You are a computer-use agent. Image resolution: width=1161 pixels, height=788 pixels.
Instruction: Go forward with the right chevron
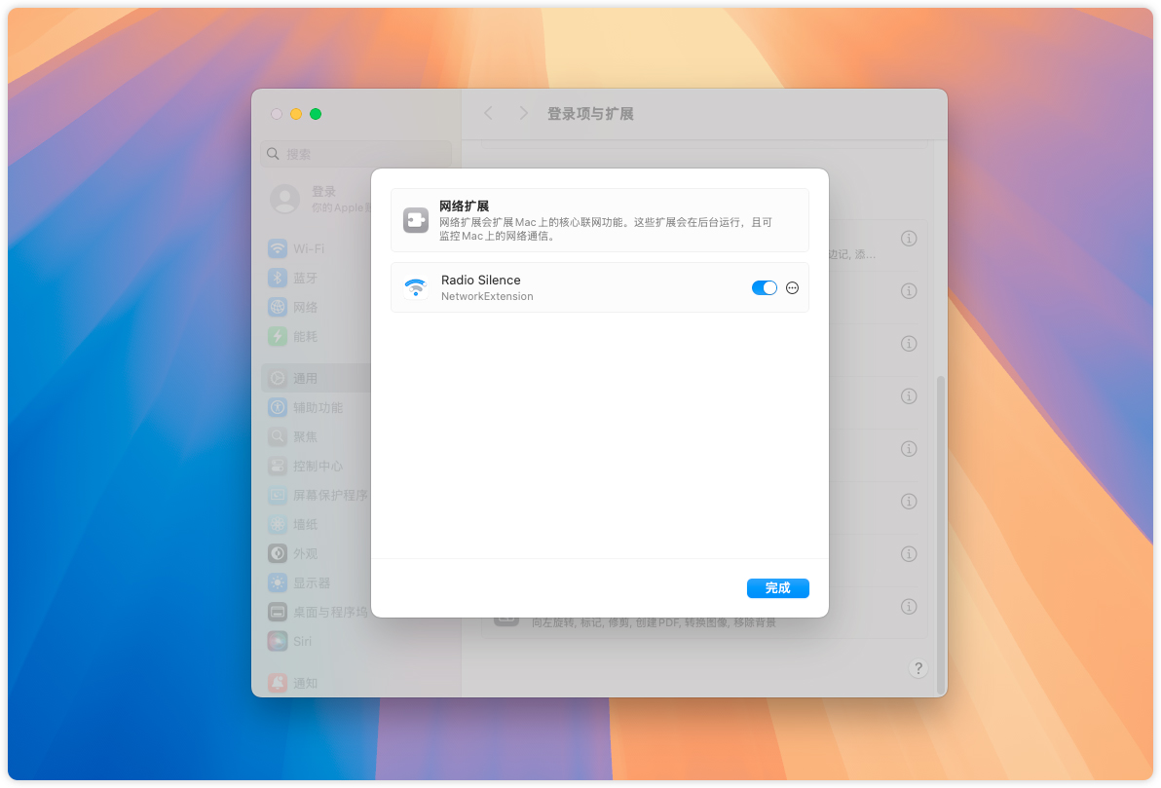tap(523, 113)
